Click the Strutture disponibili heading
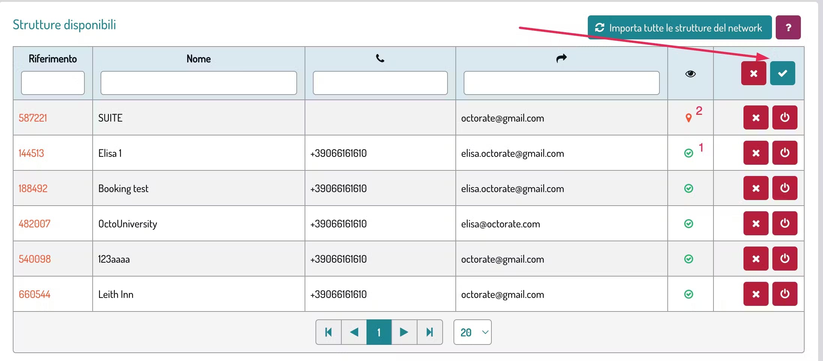Screen dimensions: 823x361 tap(65, 25)
